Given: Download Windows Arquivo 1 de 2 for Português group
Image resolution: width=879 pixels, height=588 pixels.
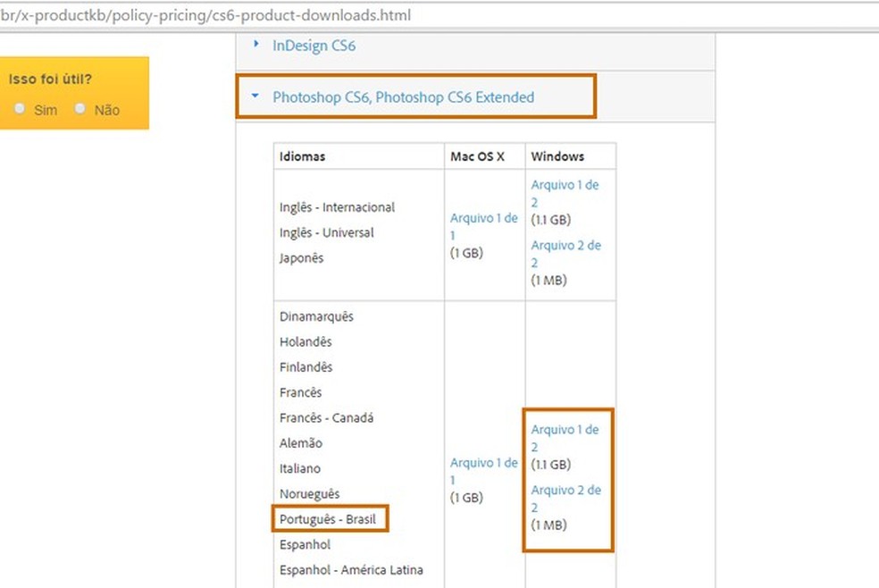Looking at the screenshot, I should (x=565, y=438).
